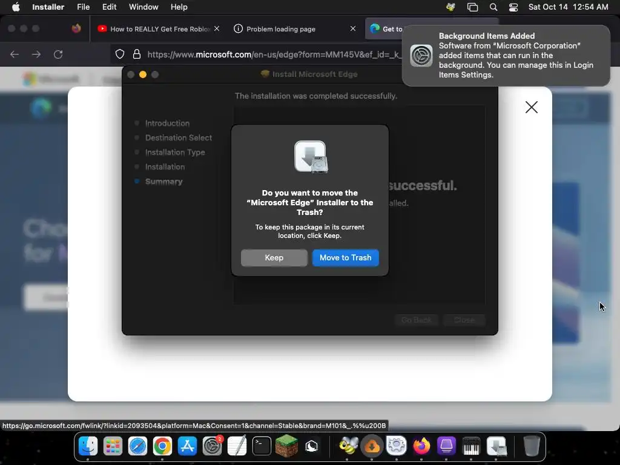
Task: Launch Google Chrome from the Dock
Action: tap(162, 446)
